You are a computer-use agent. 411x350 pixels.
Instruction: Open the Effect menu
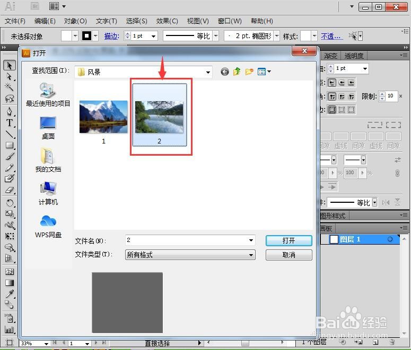coord(167,21)
